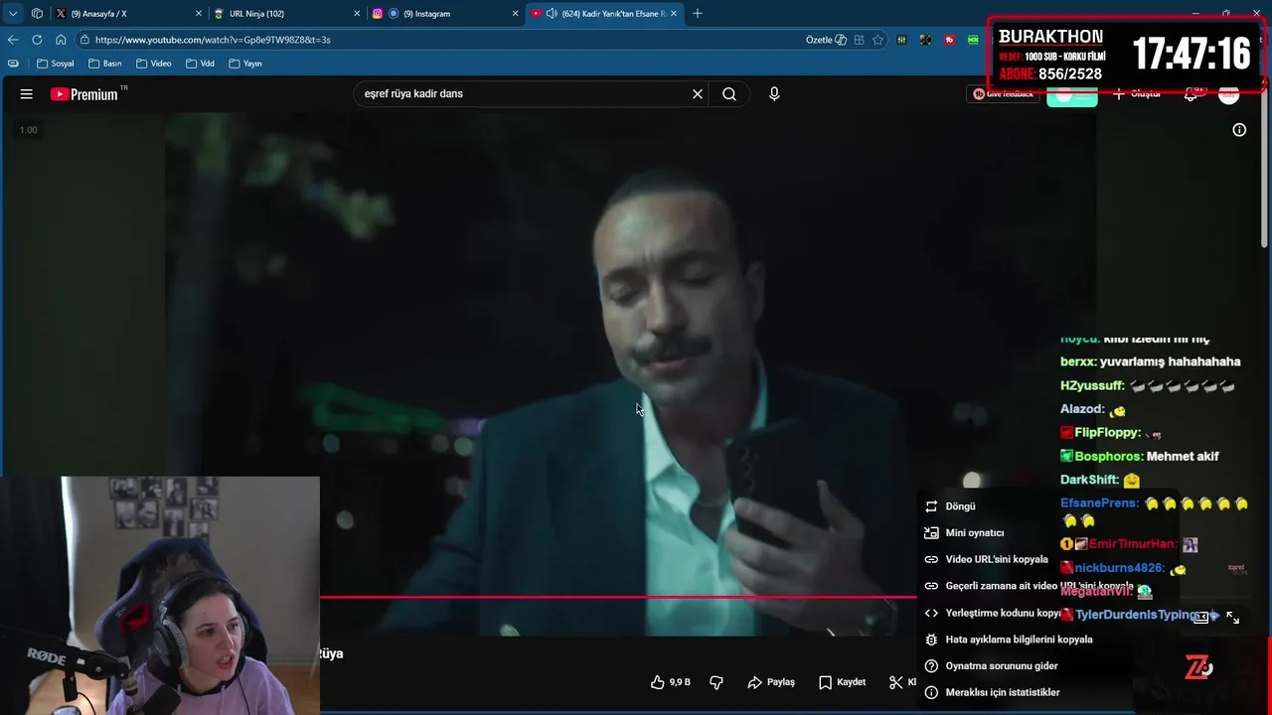This screenshot has height=715, width=1272.
Task: Click the YouTube Premium logo
Action: [84, 94]
